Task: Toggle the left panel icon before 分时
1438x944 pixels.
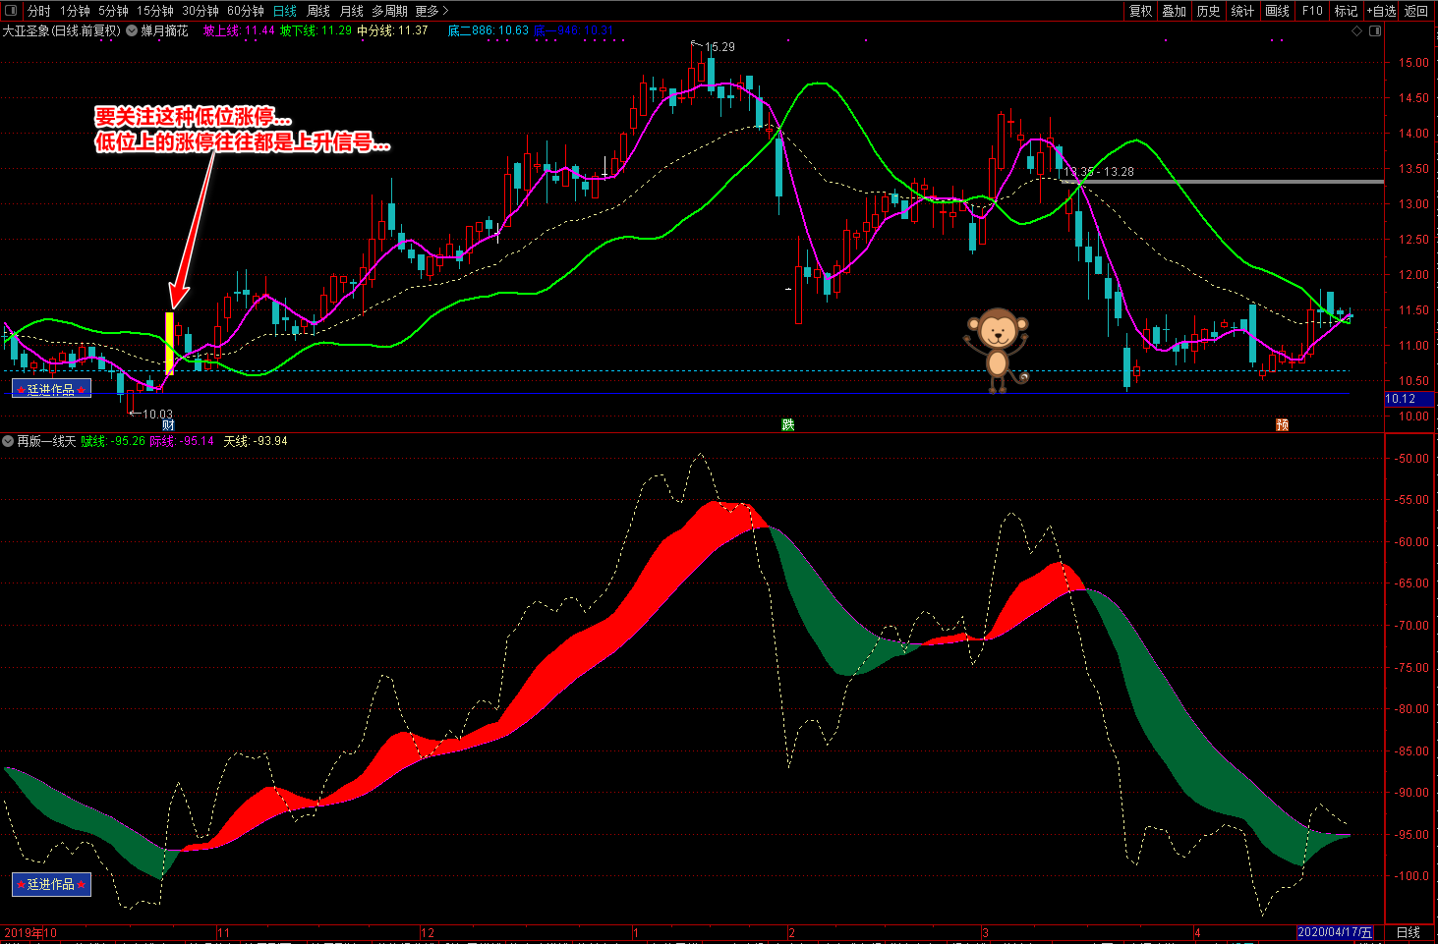Action: (x=12, y=11)
